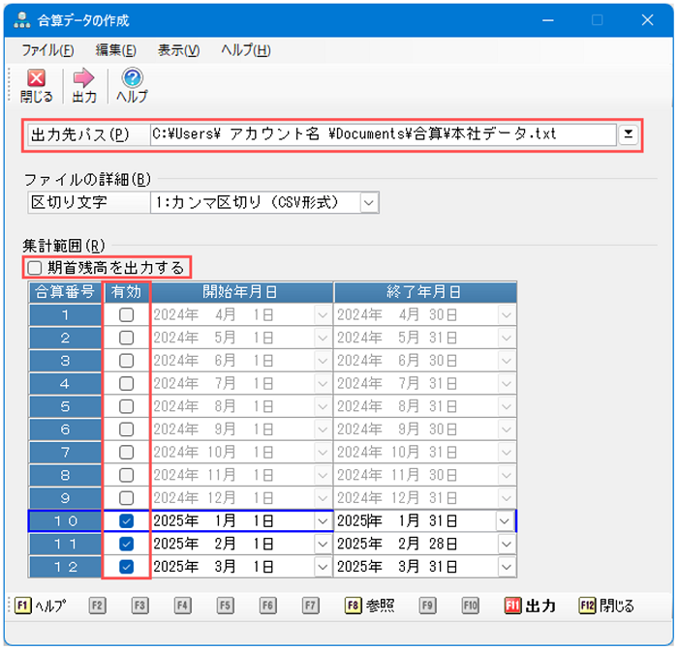Click the red X 閉じる toolbar icon

[x=36, y=79]
